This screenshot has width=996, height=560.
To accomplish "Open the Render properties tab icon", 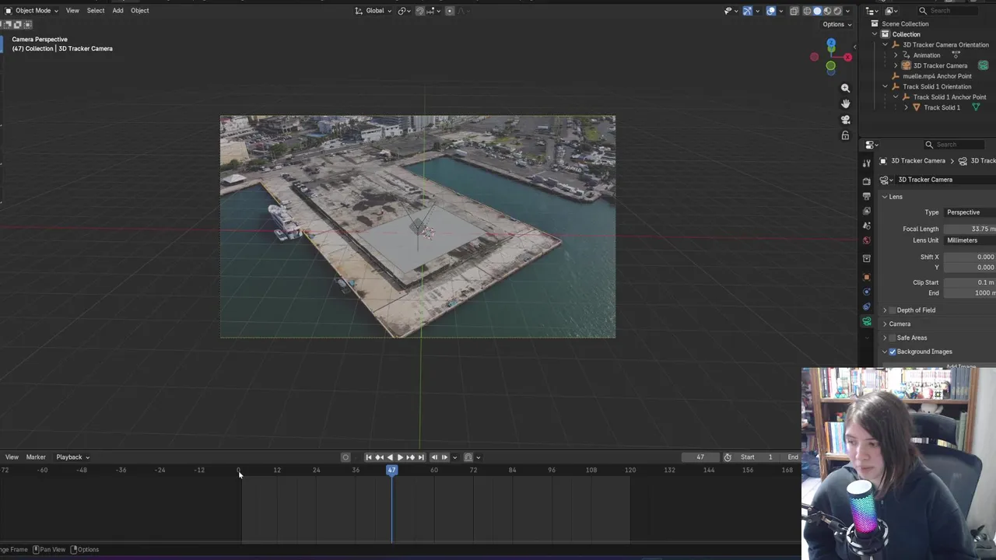I will click(x=867, y=181).
